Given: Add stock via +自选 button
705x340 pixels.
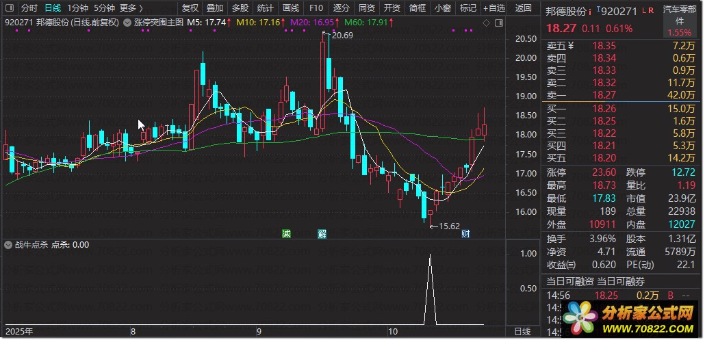Looking at the screenshot, I should coord(493,8).
